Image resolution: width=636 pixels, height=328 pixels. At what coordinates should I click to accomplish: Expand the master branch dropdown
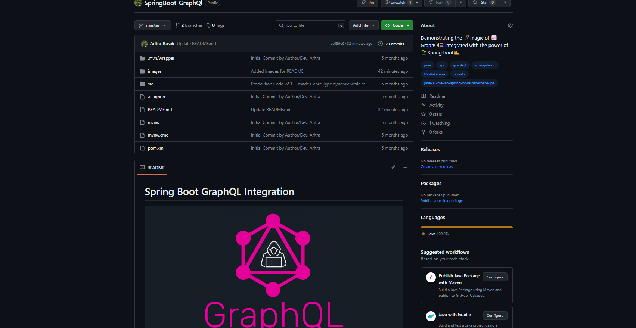click(x=152, y=25)
